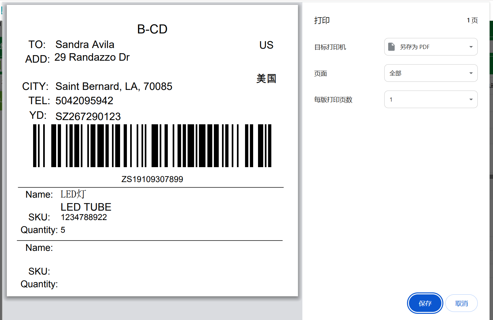Click the label preview barcode image
The width and height of the screenshot is (493, 320).
[x=152, y=146]
